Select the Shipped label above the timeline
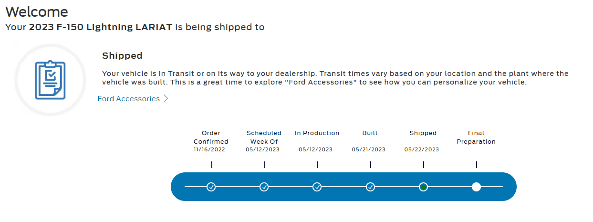593x222 pixels. coord(423,133)
